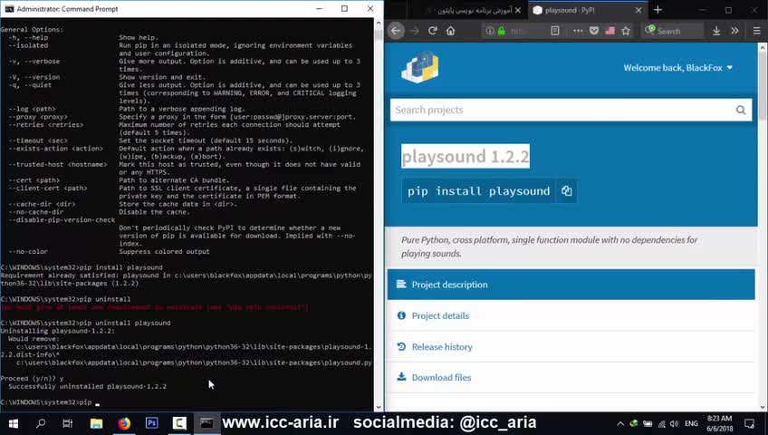The width and height of the screenshot is (768, 435).
Task: Close the playsound - PyPI tab
Action: pos(638,10)
